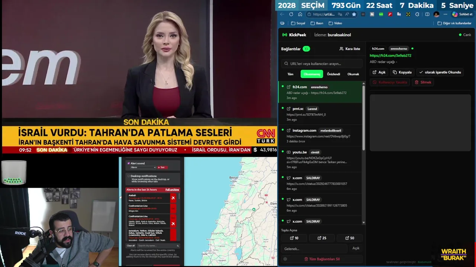Screen dimensions: 476x267
Task: Click the yellow cross-arrows extension icon
Action: click(408, 14)
